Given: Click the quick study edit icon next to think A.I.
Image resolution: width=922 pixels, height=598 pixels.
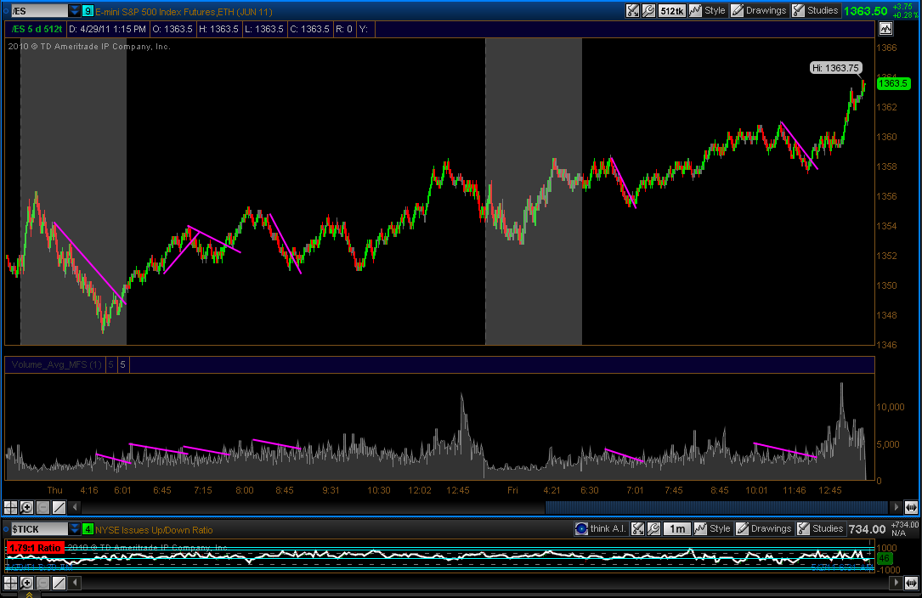Looking at the screenshot, I should click(x=638, y=528).
